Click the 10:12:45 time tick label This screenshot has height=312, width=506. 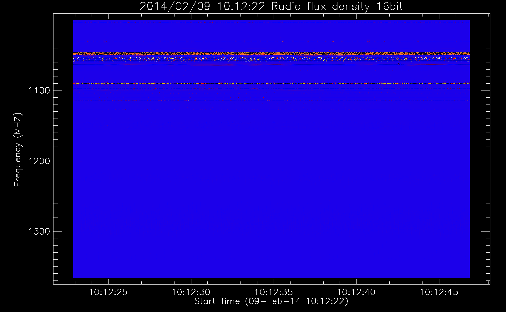coord(439,292)
